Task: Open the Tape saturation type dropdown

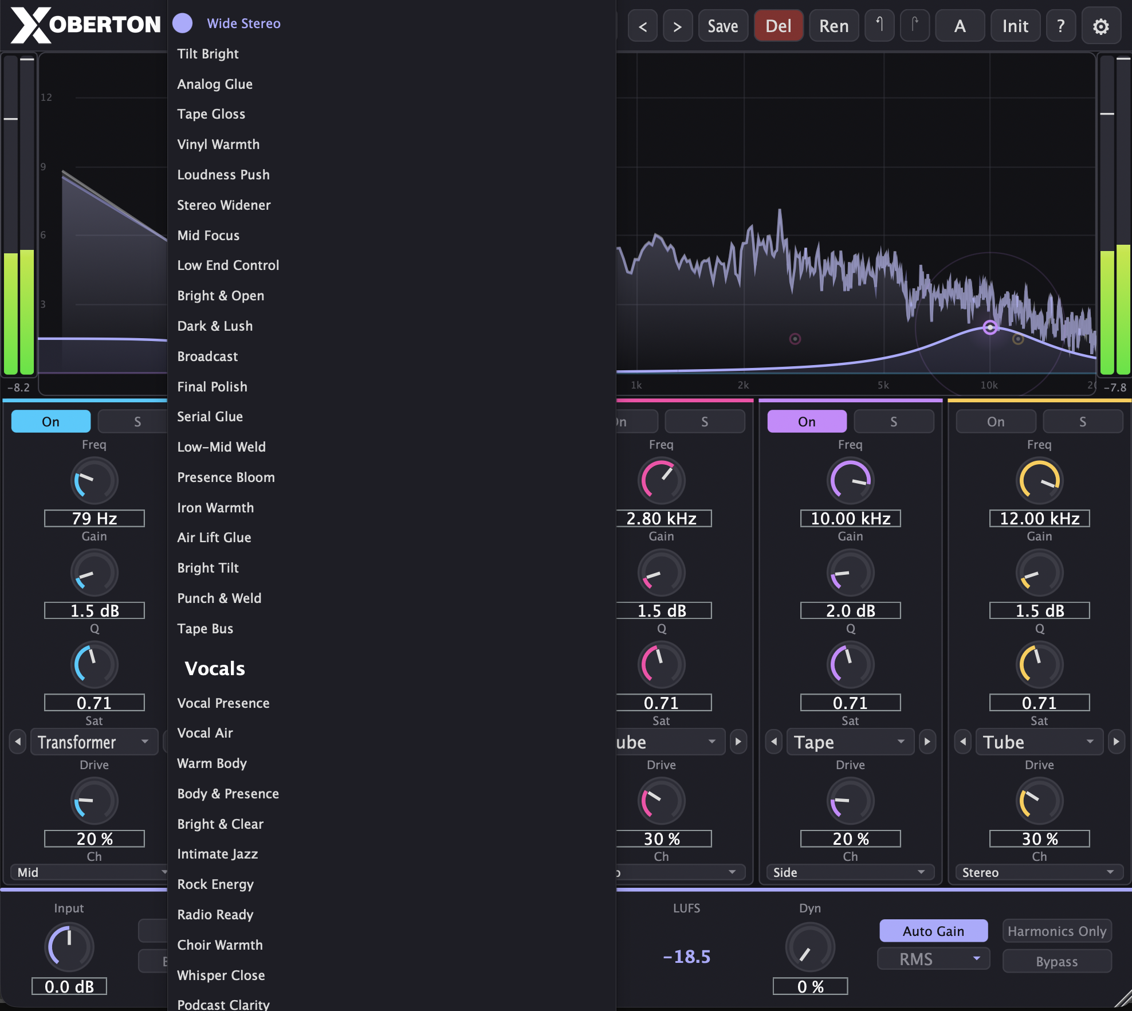Action: (x=851, y=742)
